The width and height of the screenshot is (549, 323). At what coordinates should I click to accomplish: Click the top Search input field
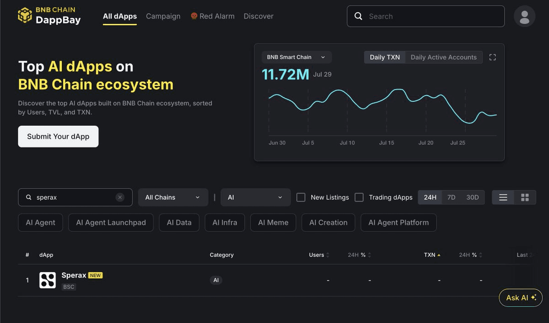coord(425,16)
